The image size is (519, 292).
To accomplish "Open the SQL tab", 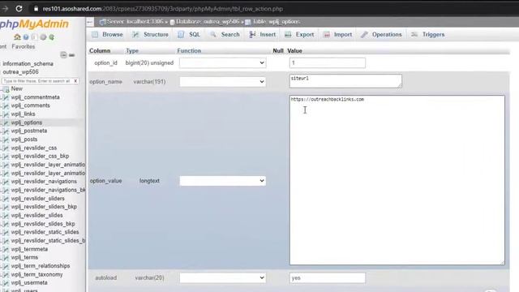I will (x=189, y=34).
